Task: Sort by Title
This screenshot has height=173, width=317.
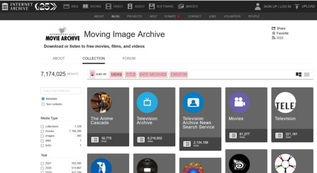Action: (x=131, y=74)
